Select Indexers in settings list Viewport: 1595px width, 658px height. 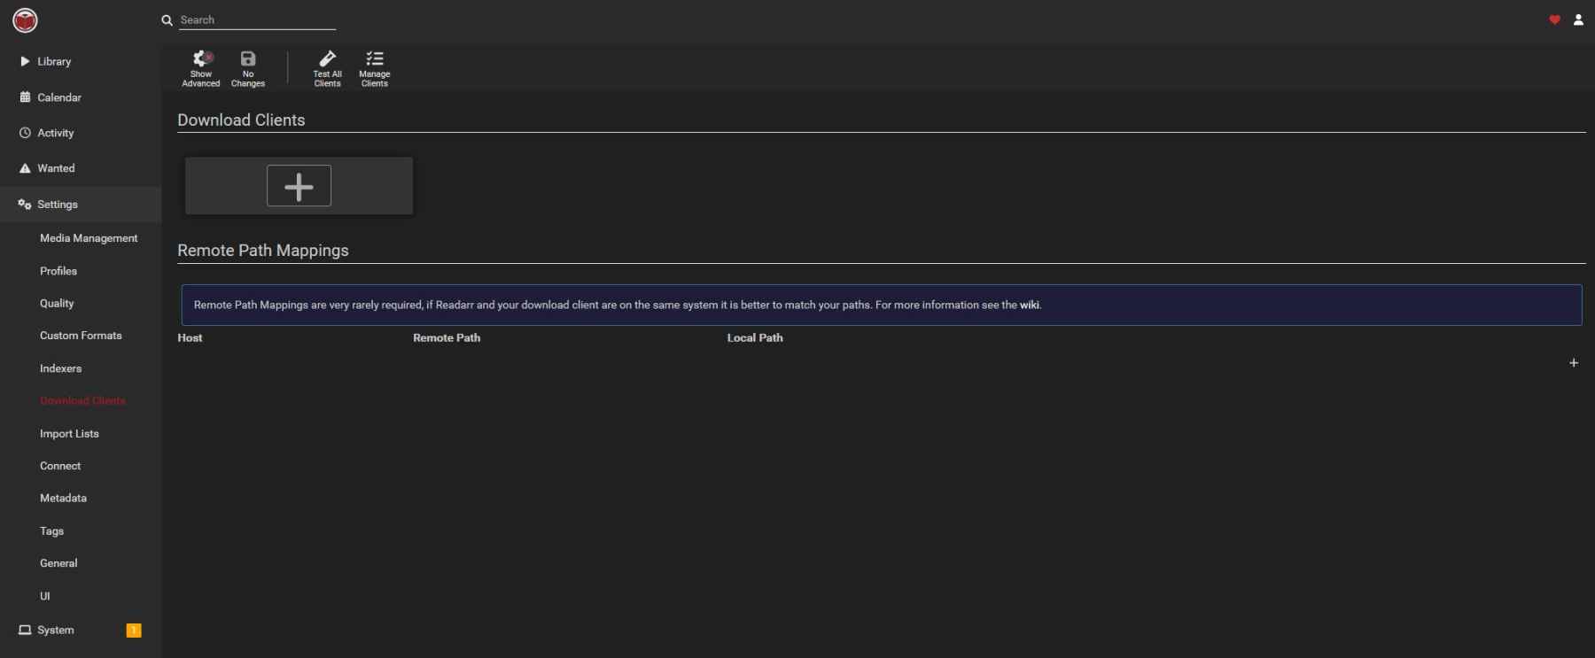60,368
